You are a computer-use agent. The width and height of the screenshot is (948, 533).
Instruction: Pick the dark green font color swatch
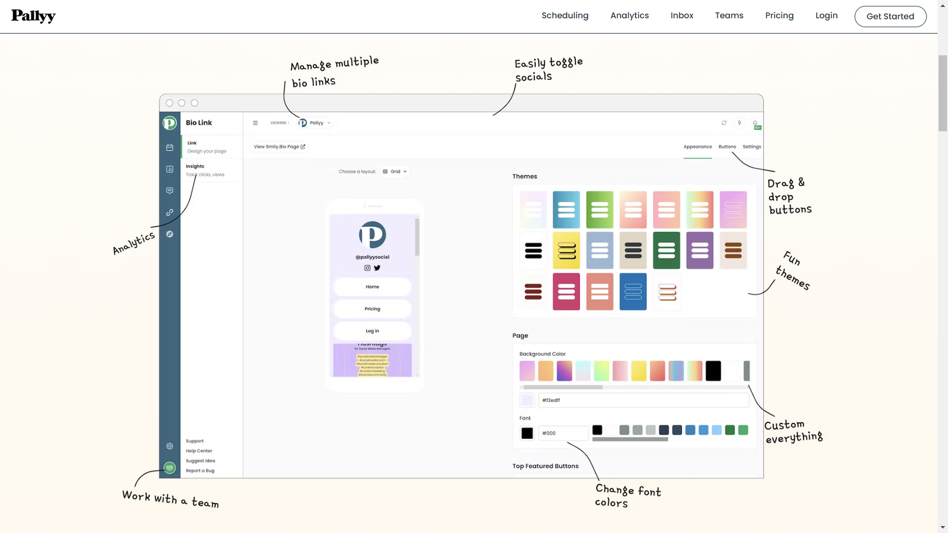[730, 430]
